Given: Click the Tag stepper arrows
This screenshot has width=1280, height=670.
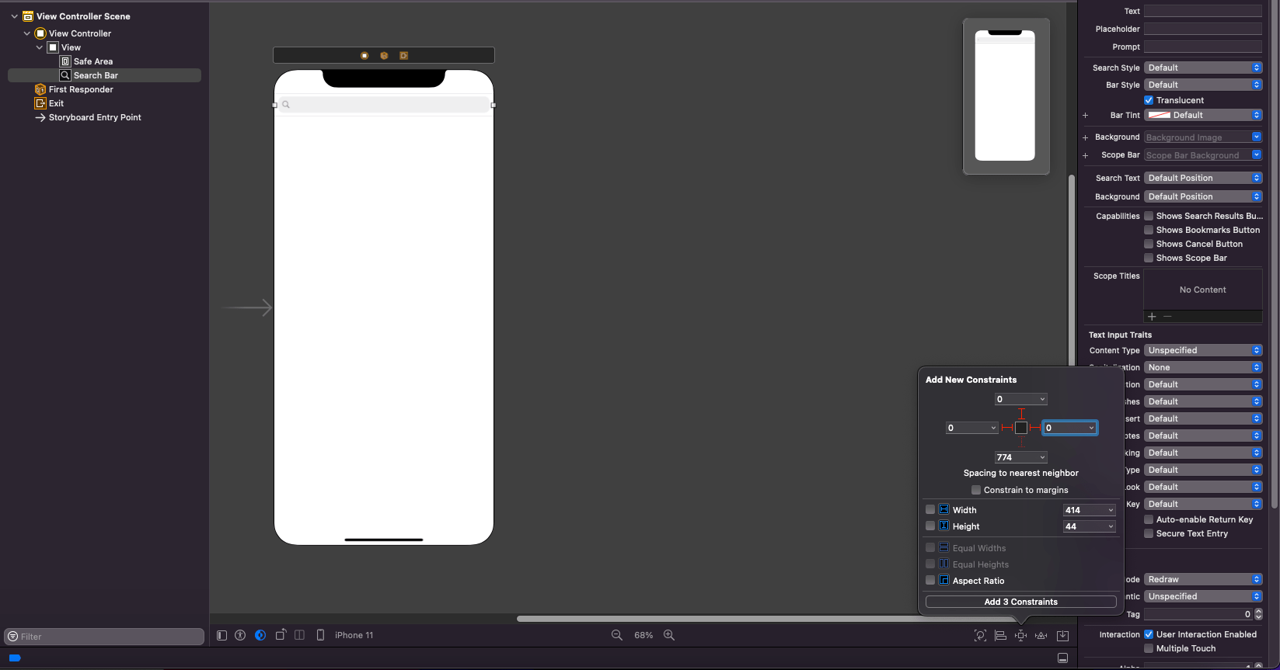Looking at the screenshot, I should pyautogui.click(x=1258, y=614).
